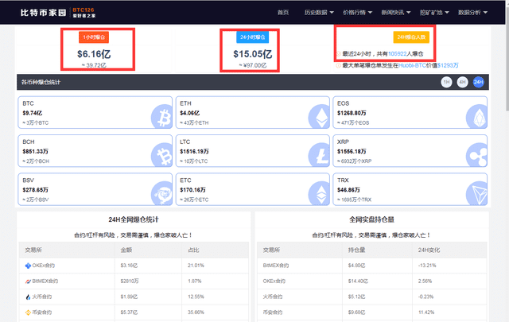Expand the 价格行情 dropdown menu

[357, 13]
